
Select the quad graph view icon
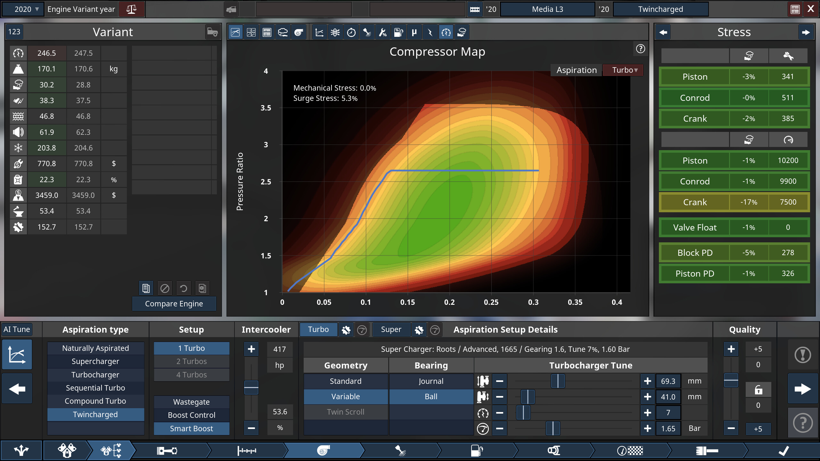point(251,32)
